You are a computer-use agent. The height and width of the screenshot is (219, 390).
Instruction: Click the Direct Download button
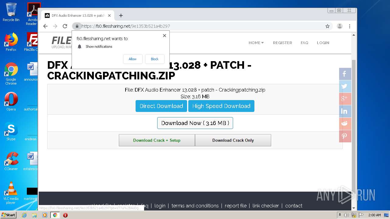click(161, 106)
